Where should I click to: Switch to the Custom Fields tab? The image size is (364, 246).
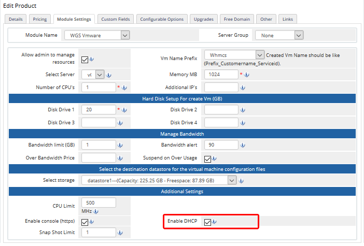pyautogui.click(x=116, y=19)
